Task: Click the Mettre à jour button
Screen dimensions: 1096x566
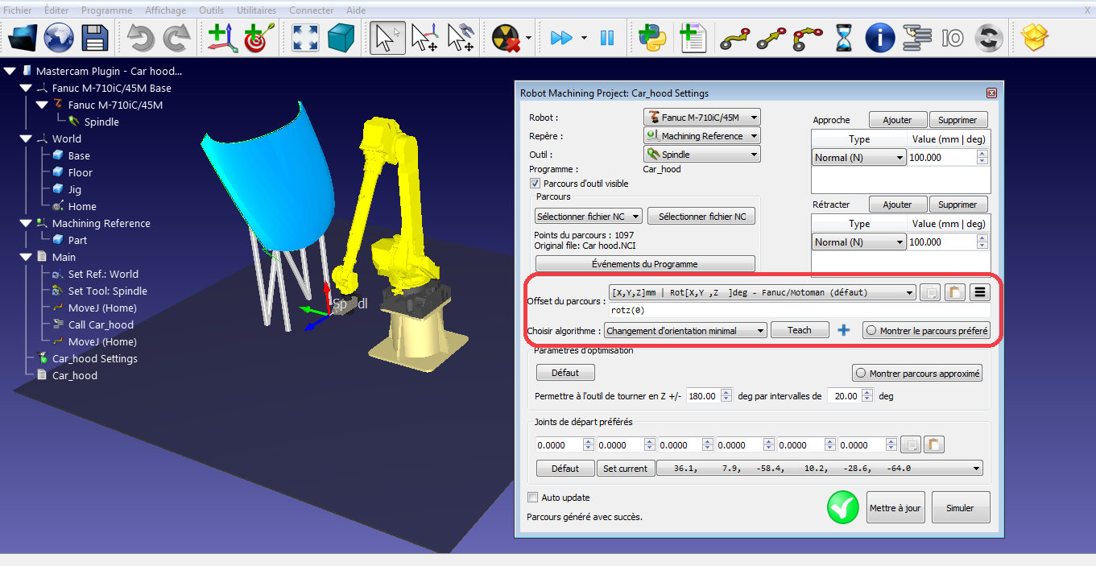Action: coord(896,508)
